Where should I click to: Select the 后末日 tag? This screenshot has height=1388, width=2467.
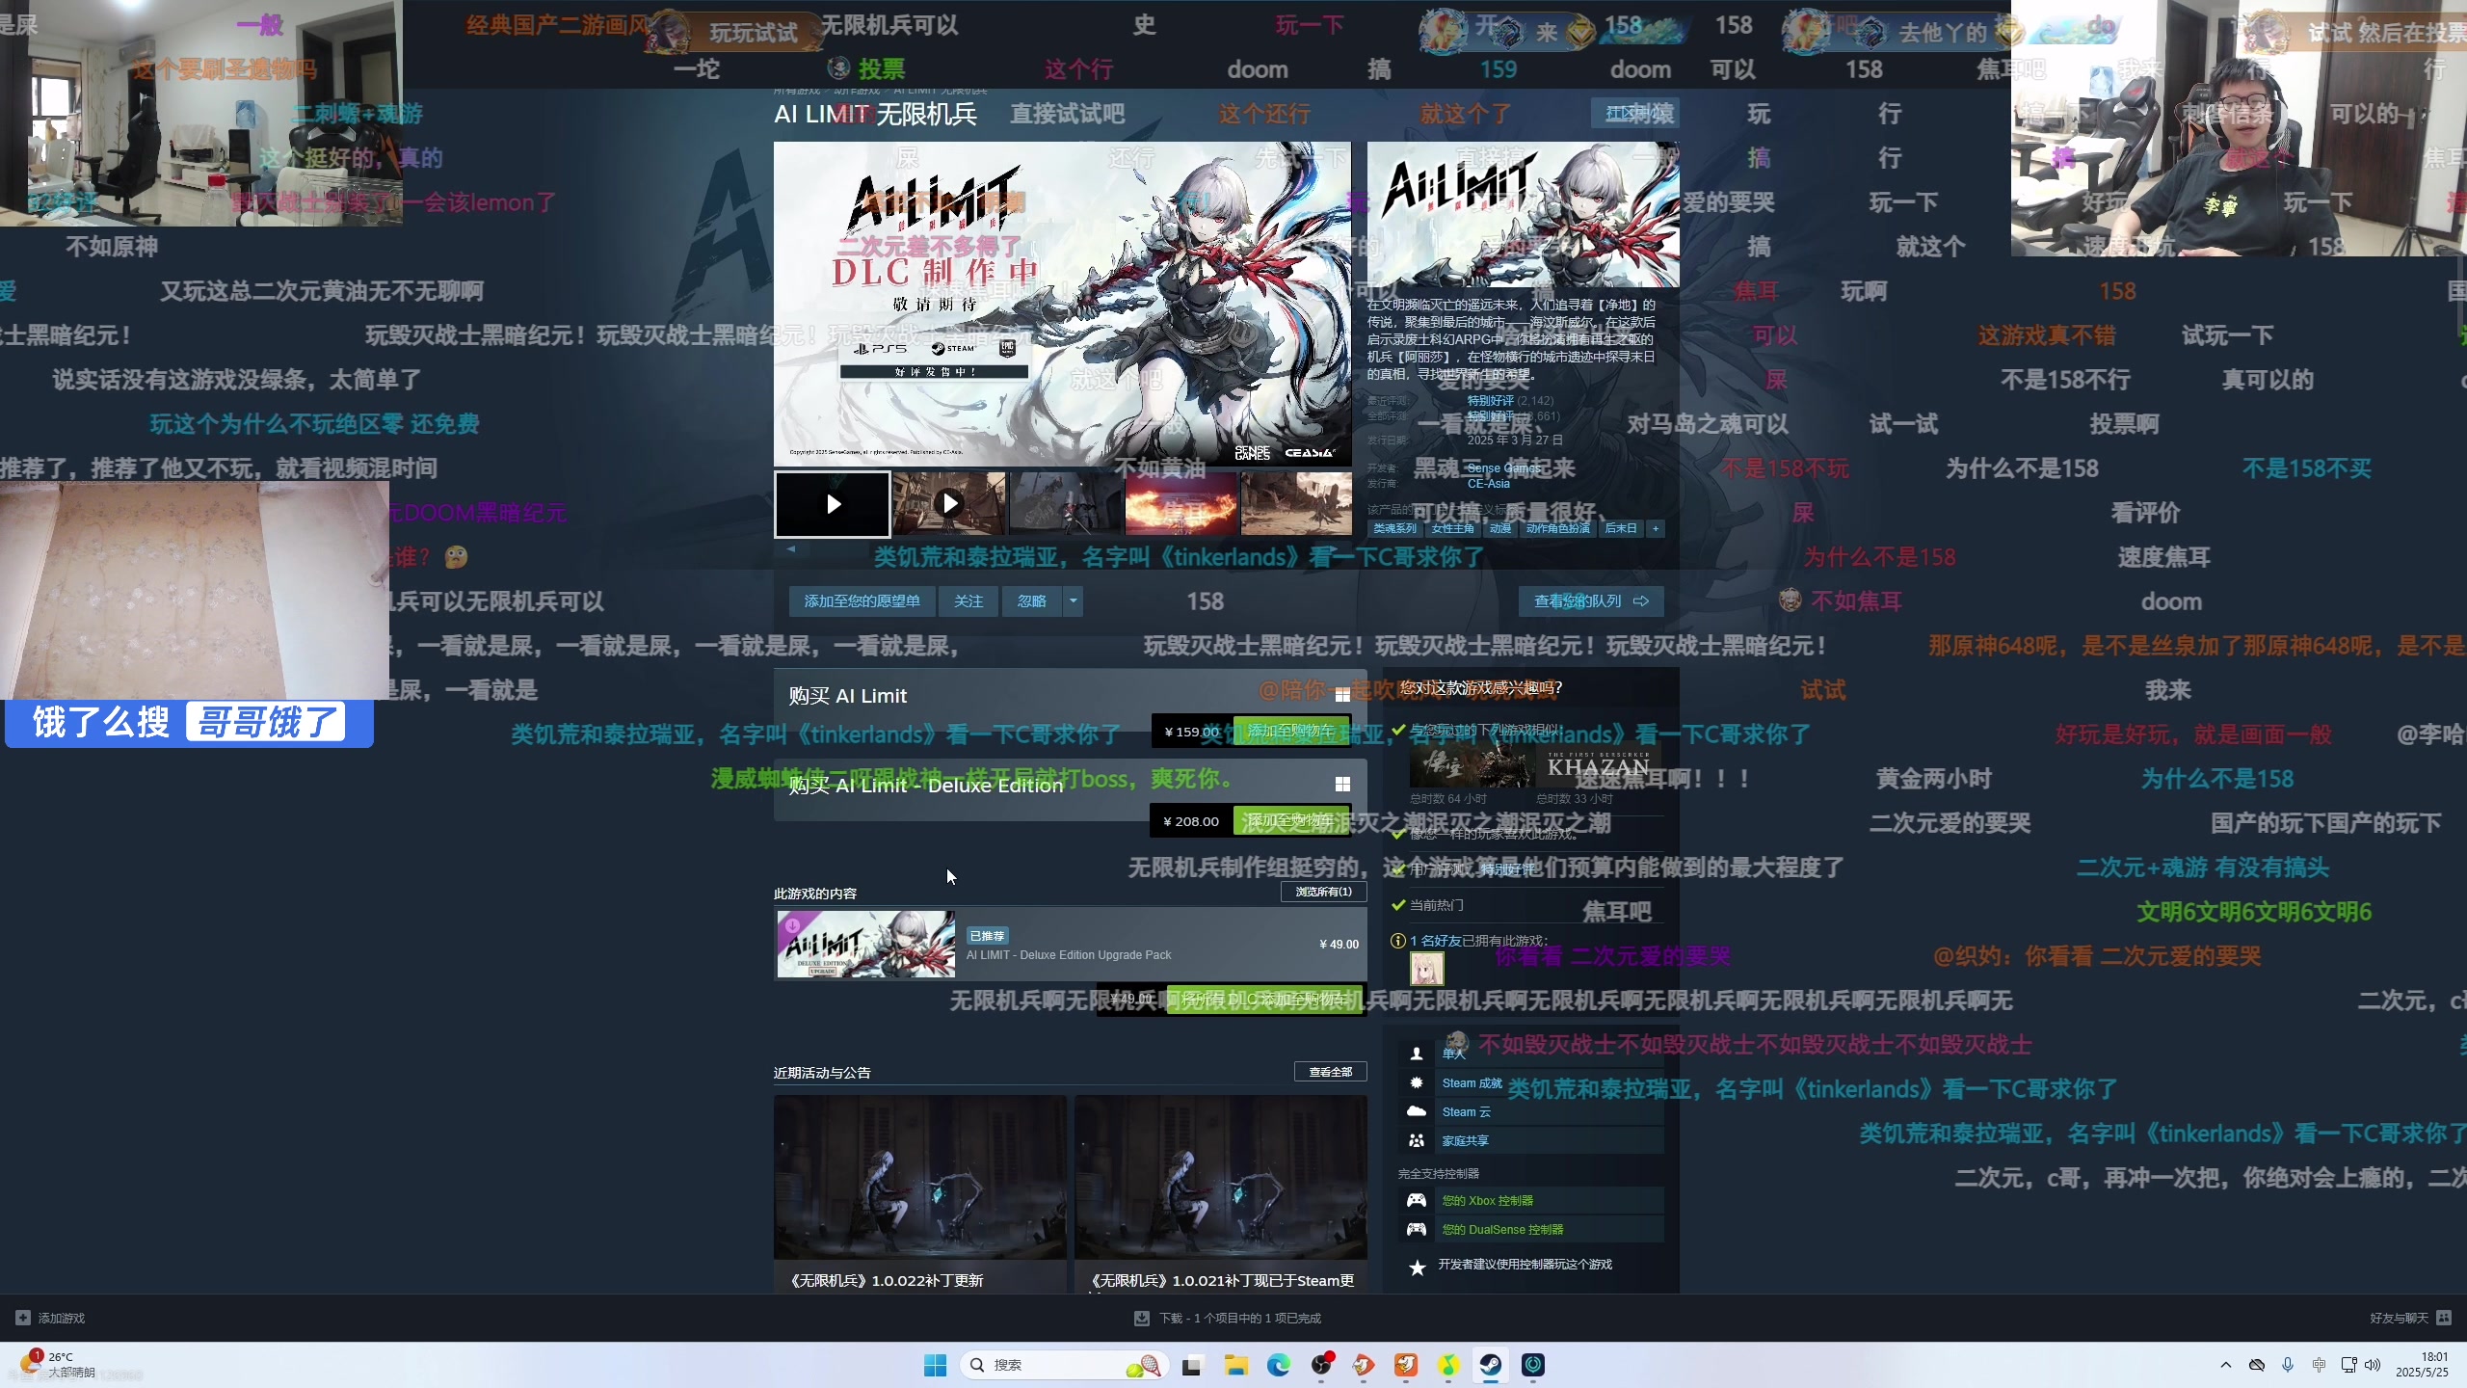pos(1621,528)
